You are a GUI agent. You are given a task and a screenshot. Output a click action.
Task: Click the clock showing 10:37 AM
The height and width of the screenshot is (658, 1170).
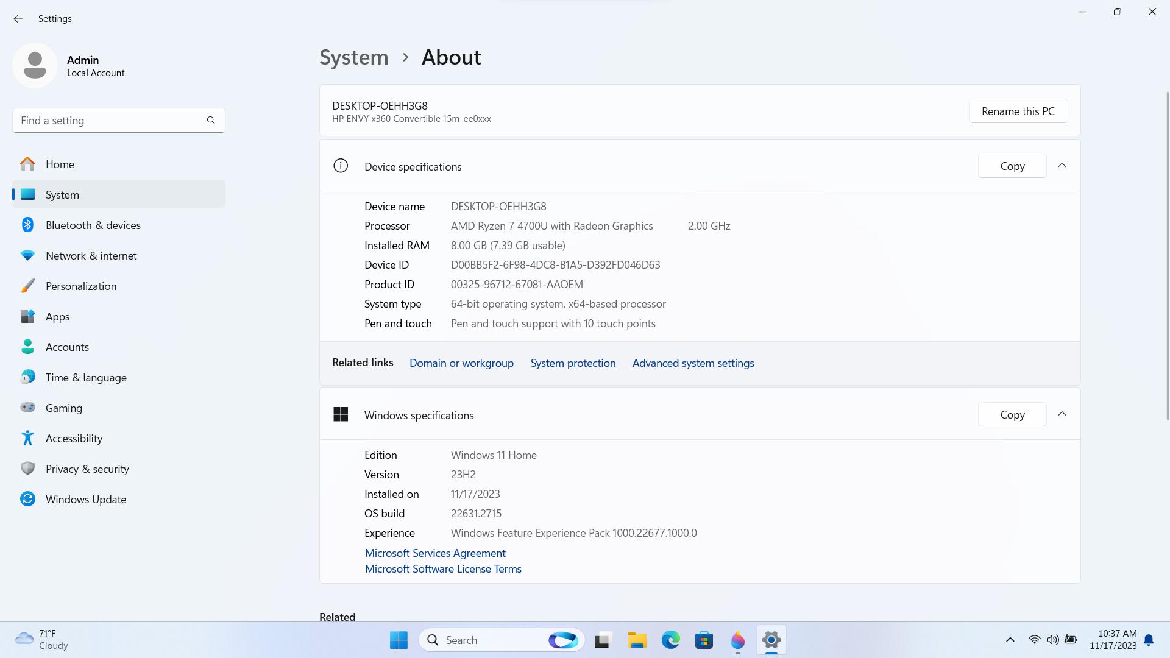[1113, 640]
